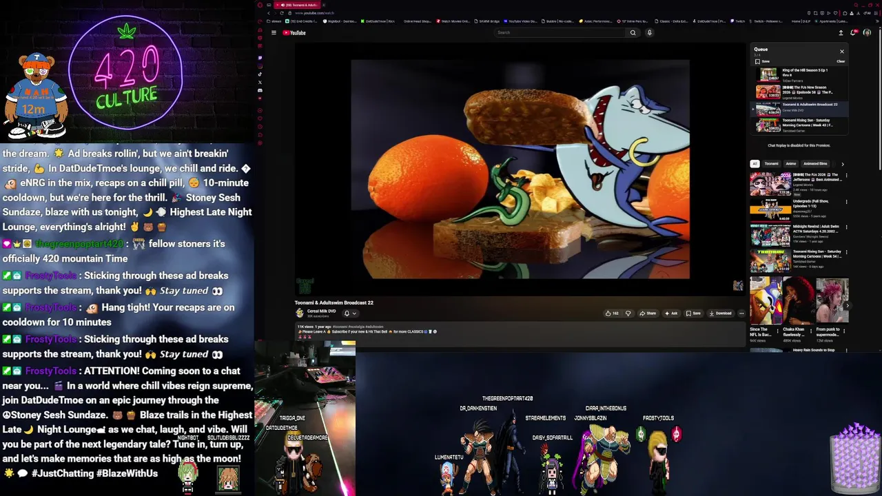Open Cereal Milk DVD channel avatar
This screenshot has width=882, height=496.
pyautogui.click(x=300, y=313)
